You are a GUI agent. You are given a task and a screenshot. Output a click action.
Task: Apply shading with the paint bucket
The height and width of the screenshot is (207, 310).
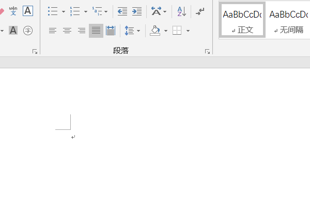tap(155, 31)
